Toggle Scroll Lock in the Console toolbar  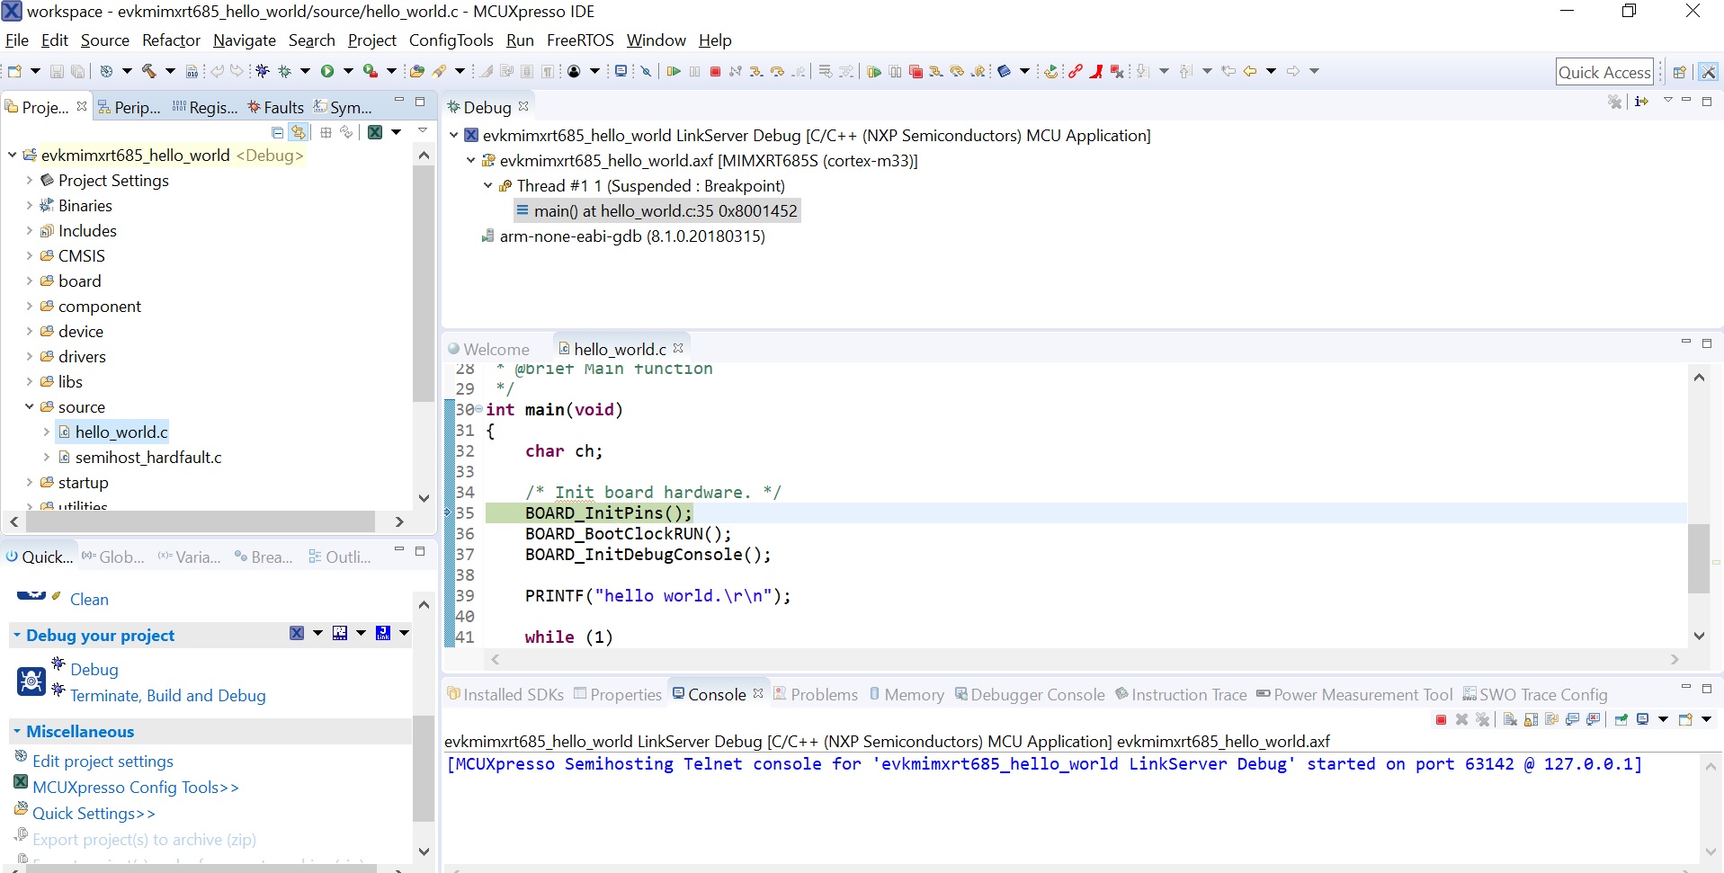click(x=1531, y=719)
